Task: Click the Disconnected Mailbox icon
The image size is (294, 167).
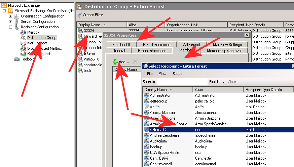Action: (x=23, y=48)
